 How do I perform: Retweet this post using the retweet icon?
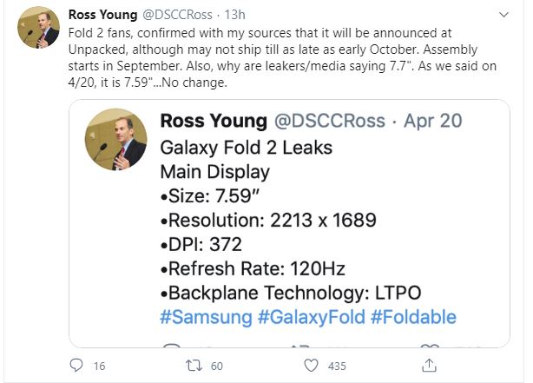coord(194,366)
